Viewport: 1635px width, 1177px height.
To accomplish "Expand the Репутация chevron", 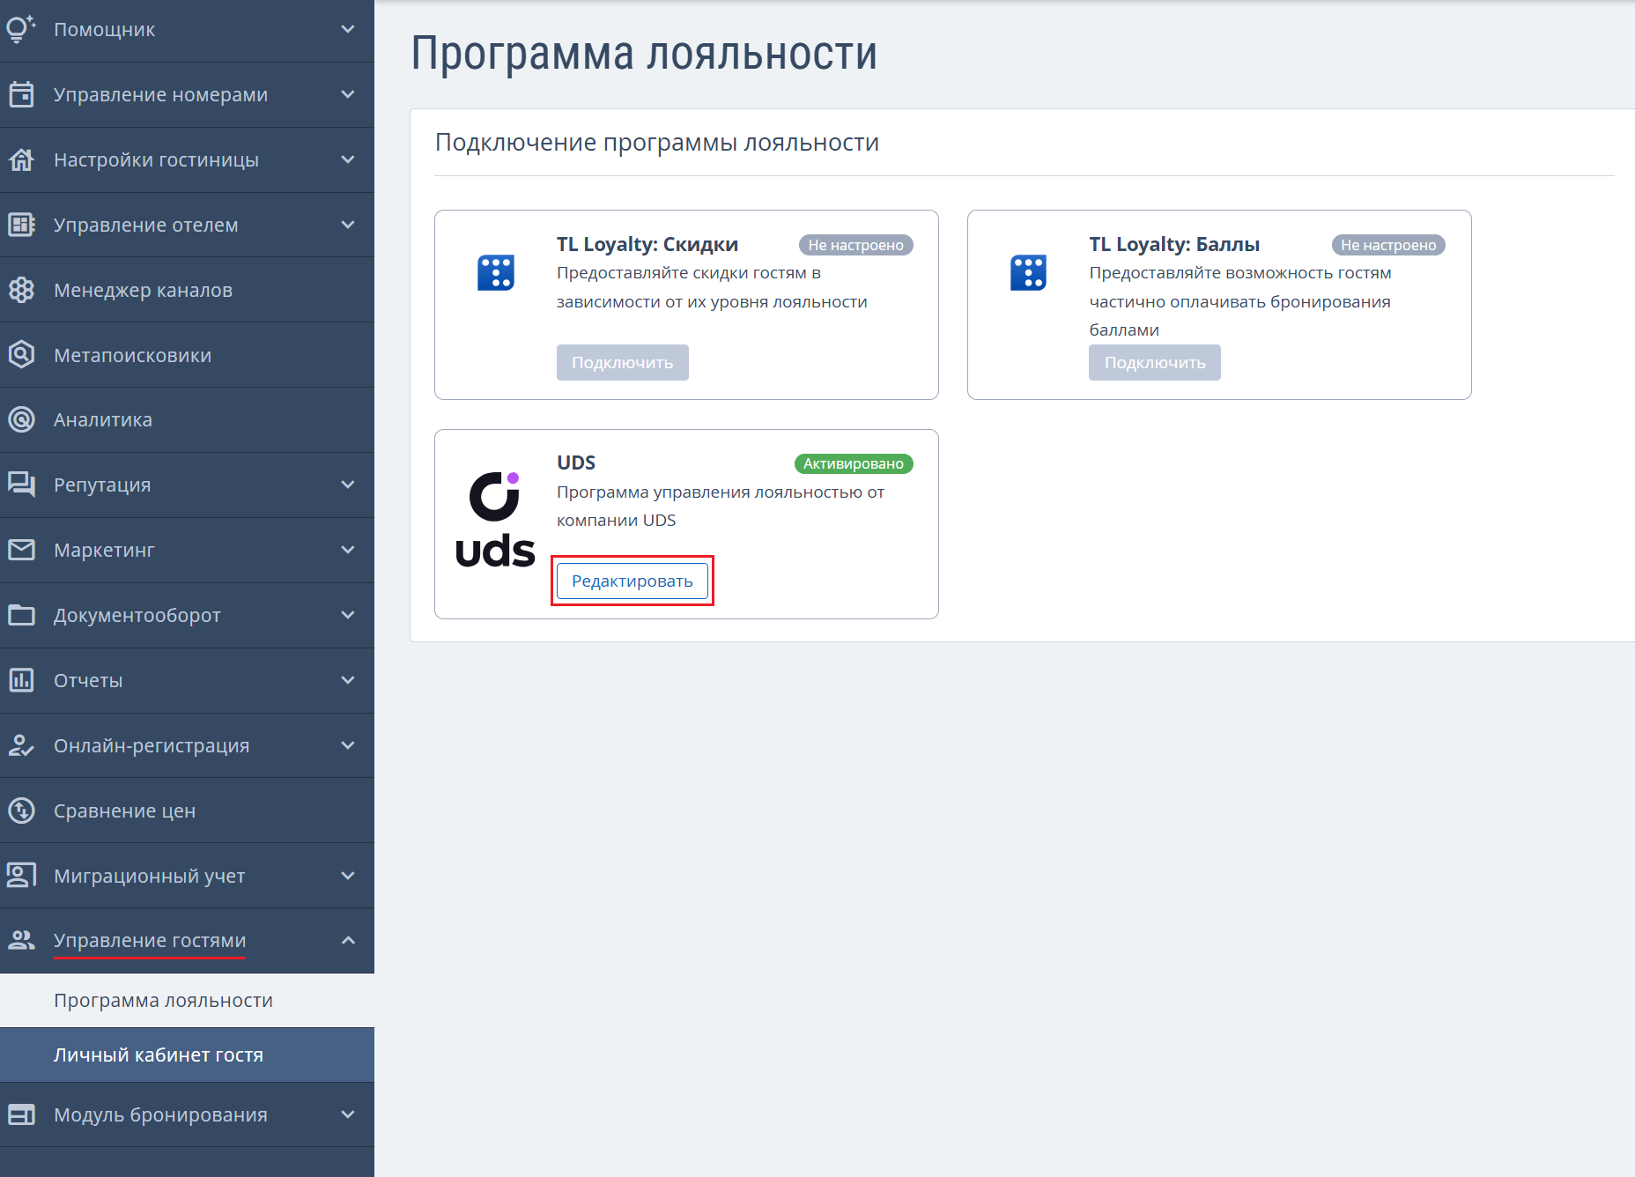I will coord(348,485).
